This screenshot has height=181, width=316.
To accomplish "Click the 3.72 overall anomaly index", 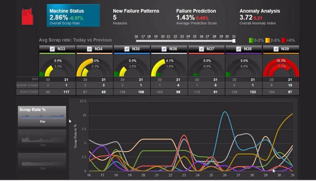I will [246, 18].
